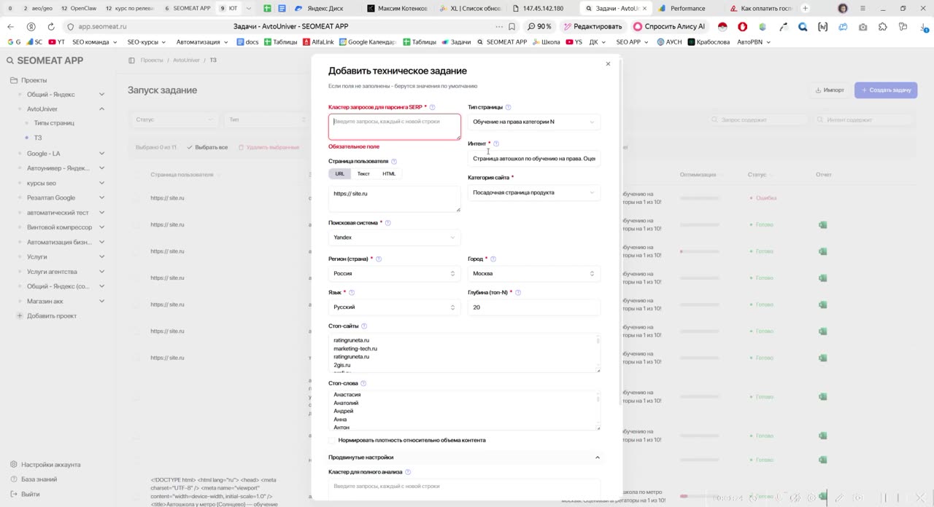Click Выбрать все above the table

pyautogui.click(x=207, y=147)
